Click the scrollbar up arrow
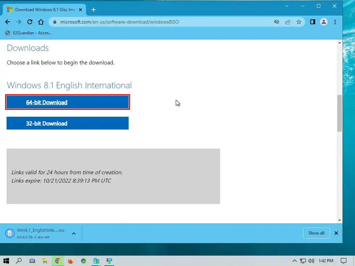 tap(339, 43)
